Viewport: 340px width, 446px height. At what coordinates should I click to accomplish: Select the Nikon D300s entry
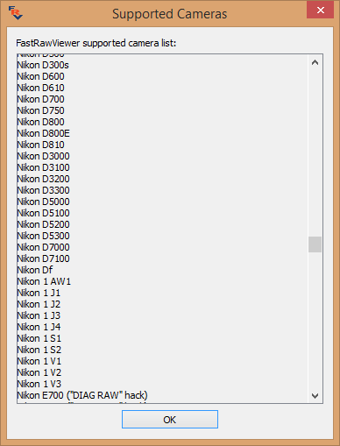coord(43,65)
